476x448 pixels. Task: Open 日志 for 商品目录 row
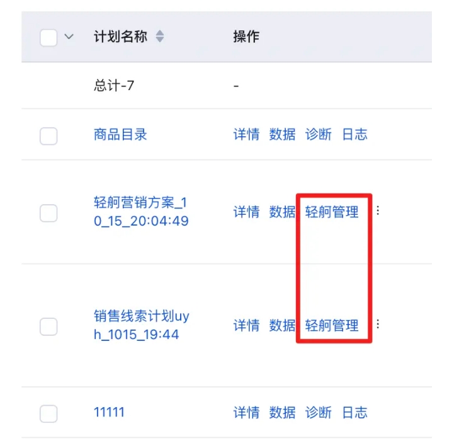coord(354,135)
